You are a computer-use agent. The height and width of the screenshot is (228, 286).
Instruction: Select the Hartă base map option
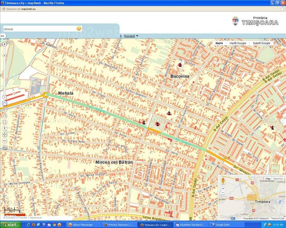(219, 43)
